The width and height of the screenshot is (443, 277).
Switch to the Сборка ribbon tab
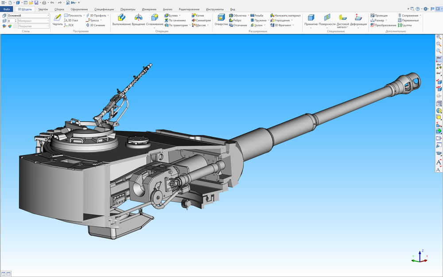(x=59, y=9)
